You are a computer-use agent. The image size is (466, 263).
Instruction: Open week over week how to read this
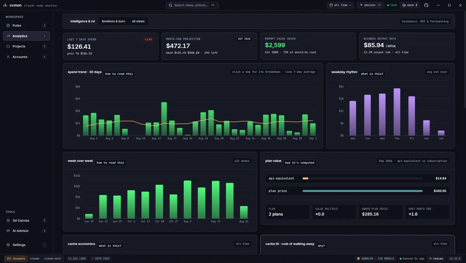click(x=110, y=163)
